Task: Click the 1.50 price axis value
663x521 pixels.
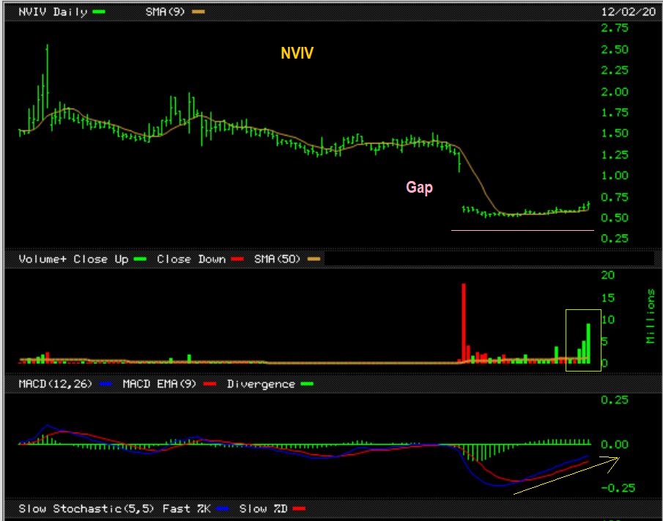Action: 615,133
